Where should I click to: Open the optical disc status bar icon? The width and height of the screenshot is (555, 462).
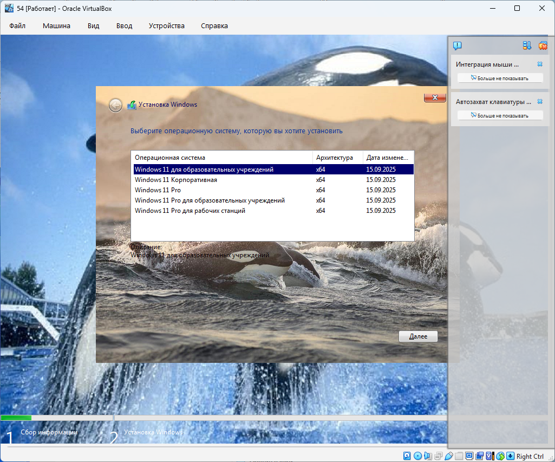click(x=417, y=456)
